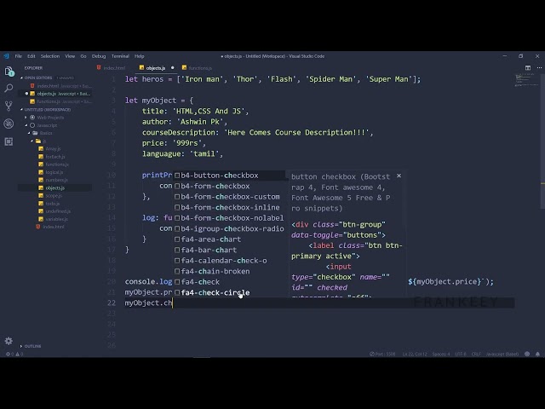Click the Spaces: 4 indentation setting
The height and width of the screenshot is (409, 545).
click(x=441, y=354)
